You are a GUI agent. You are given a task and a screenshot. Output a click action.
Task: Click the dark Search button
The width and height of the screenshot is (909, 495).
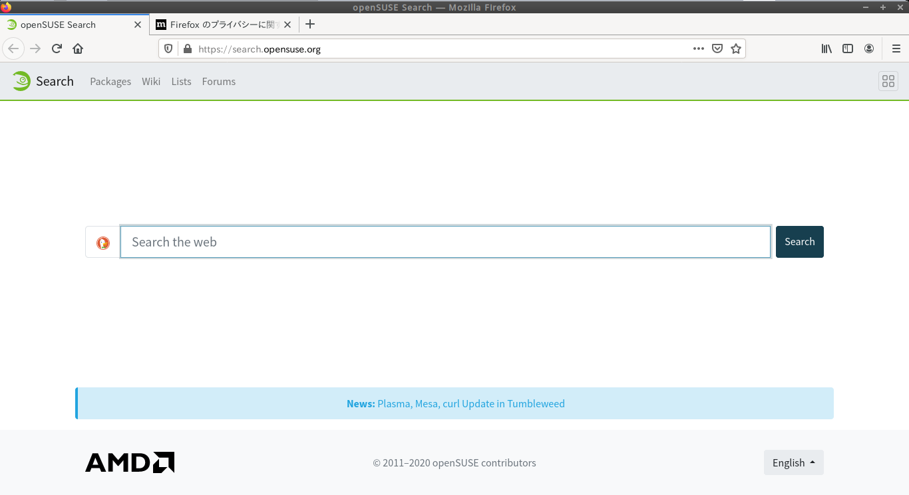[x=800, y=242]
